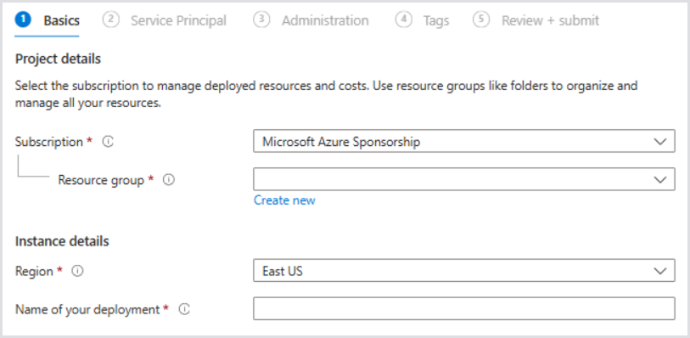Click the step 3 circle icon

pos(261,20)
